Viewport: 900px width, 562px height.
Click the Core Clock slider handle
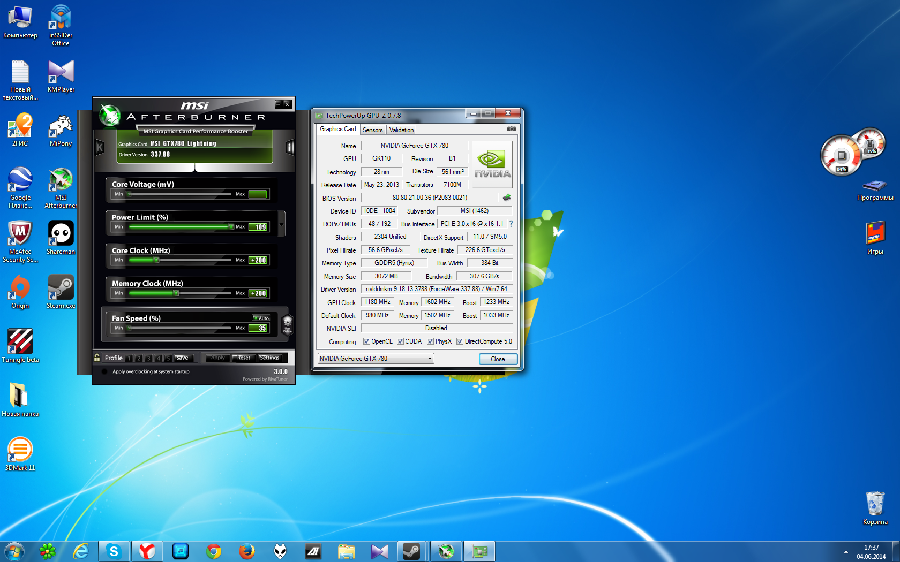click(156, 260)
